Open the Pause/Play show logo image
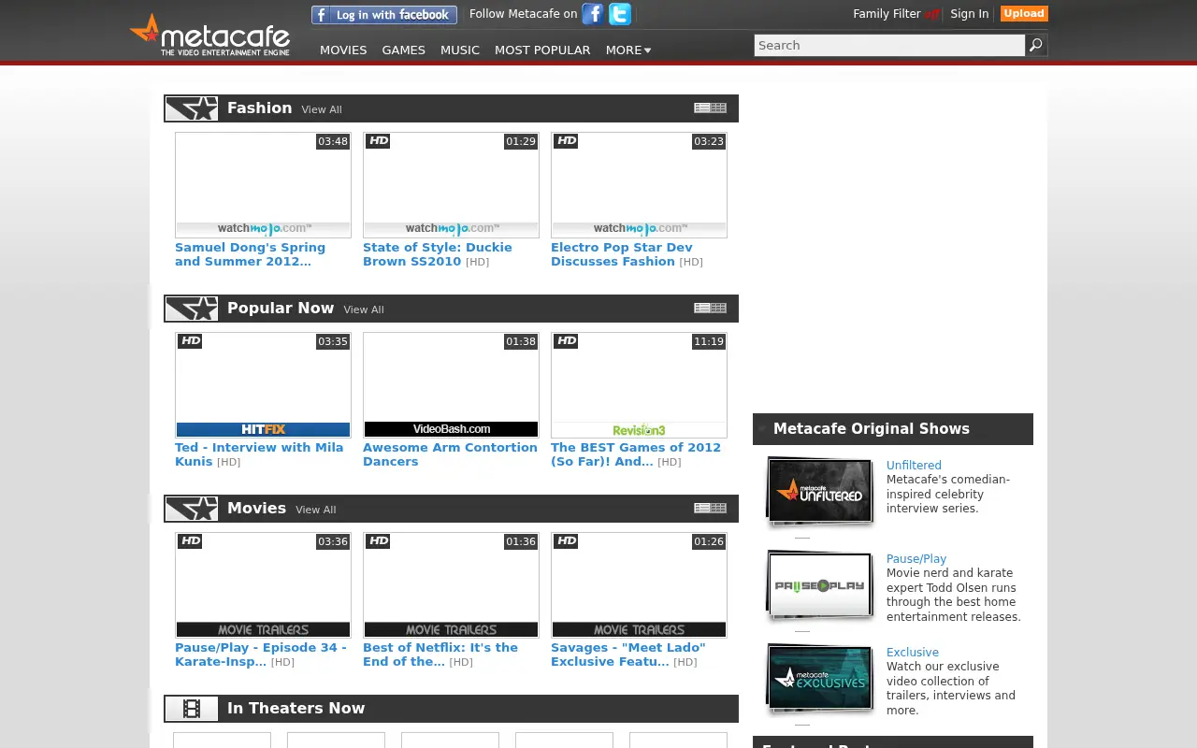The image size is (1197, 748). click(820, 585)
